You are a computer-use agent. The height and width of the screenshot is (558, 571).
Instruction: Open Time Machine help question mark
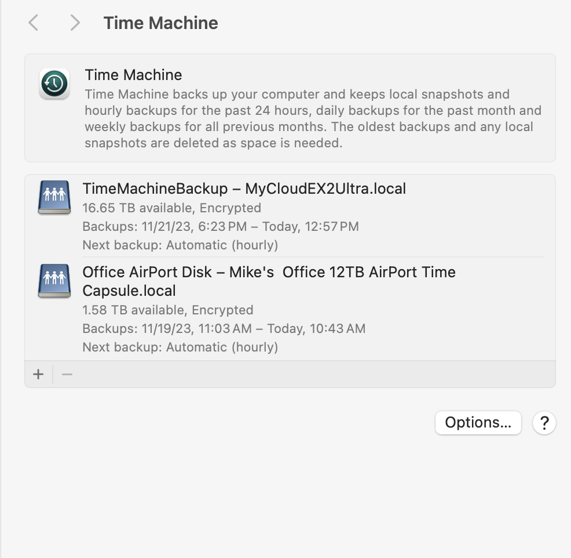click(x=544, y=423)
